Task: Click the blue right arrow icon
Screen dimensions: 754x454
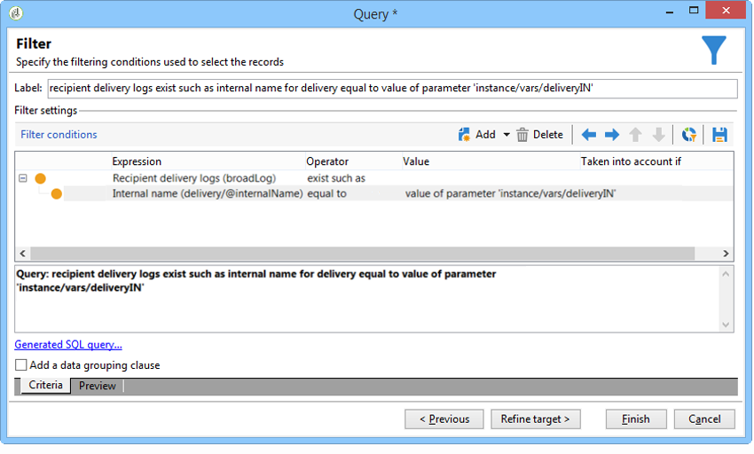Action: [x=612, y=135]
